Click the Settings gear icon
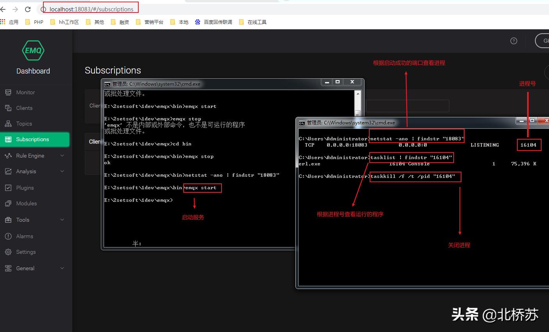Image resolution: width=549 pixels, height=332 pixels. [8, 252]
